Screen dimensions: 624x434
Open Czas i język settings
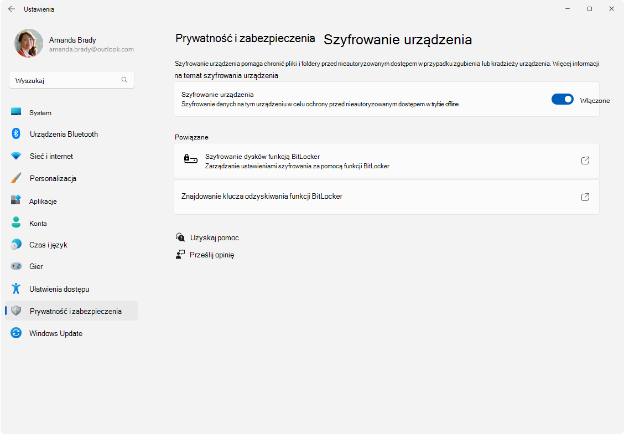48,245
